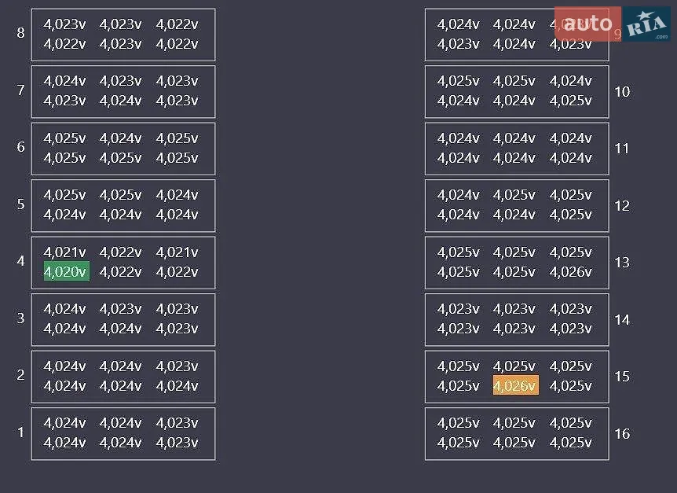
Task: Click the RIA.com logo
Action: tap(646, 24)
